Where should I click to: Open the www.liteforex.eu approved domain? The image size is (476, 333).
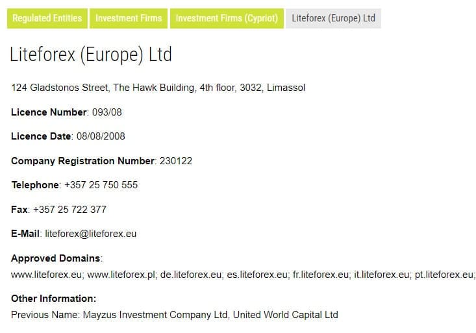pos(46,275)
